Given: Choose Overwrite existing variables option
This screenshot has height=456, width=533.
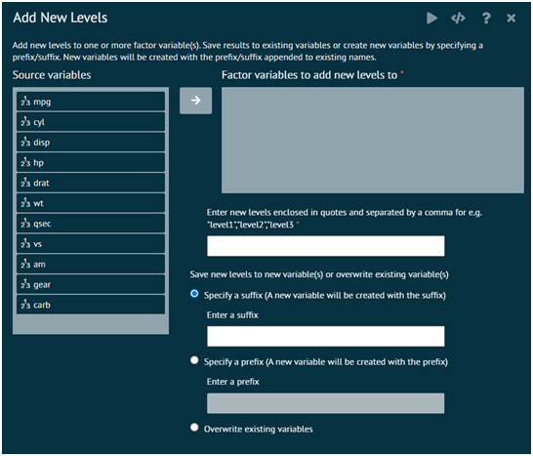Looking at the screenshot, I should tap(194, 427).
